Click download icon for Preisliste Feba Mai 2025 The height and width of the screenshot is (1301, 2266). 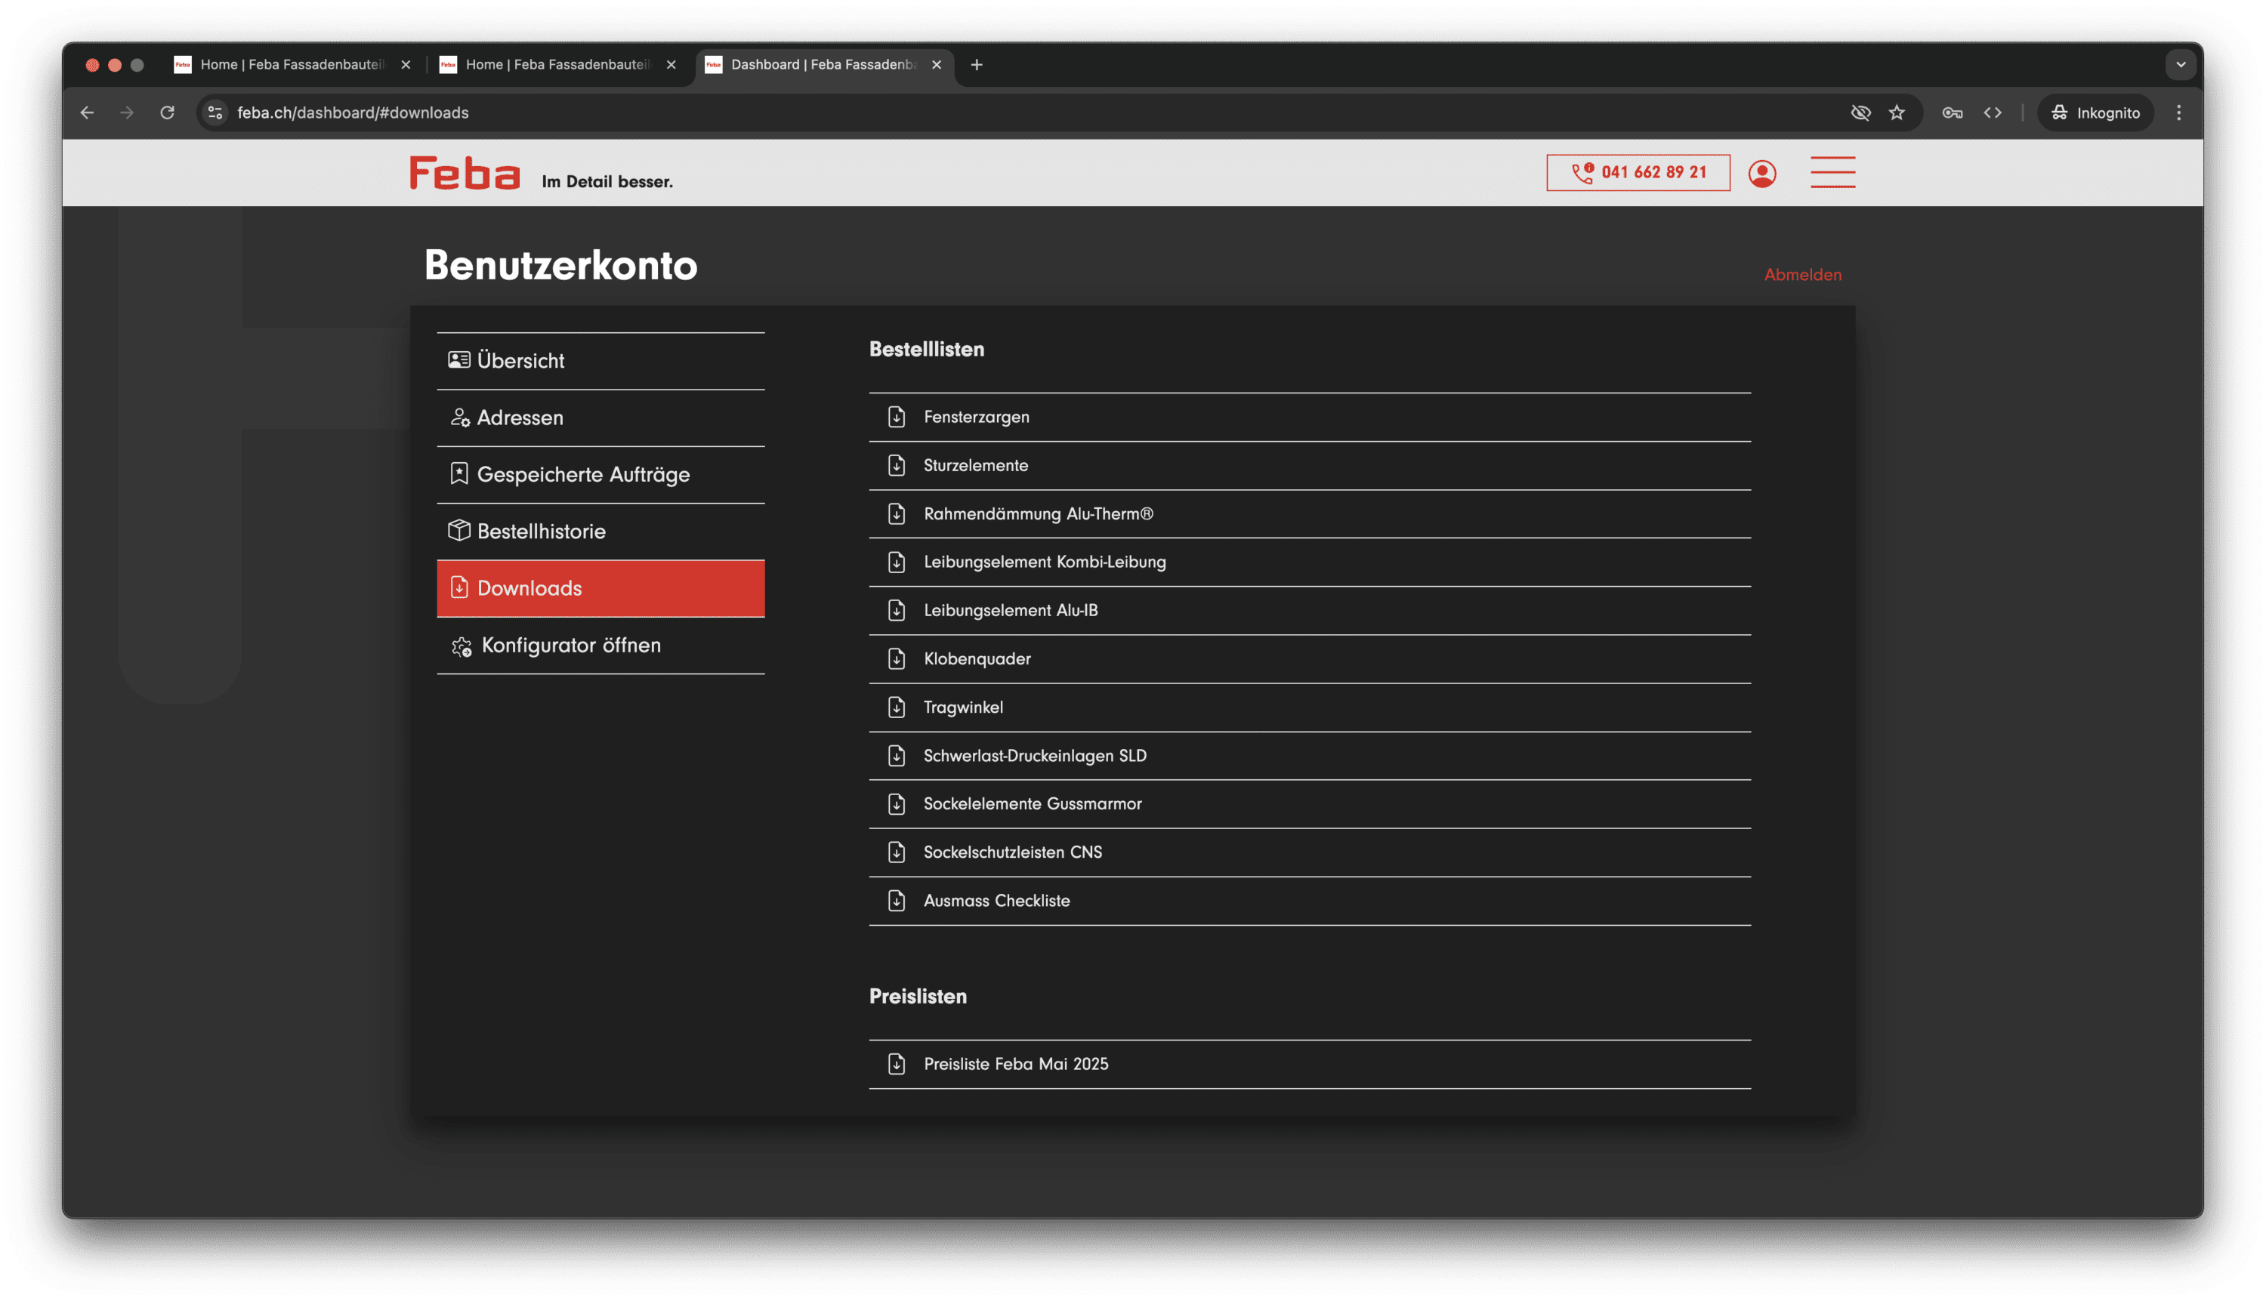897,1064
